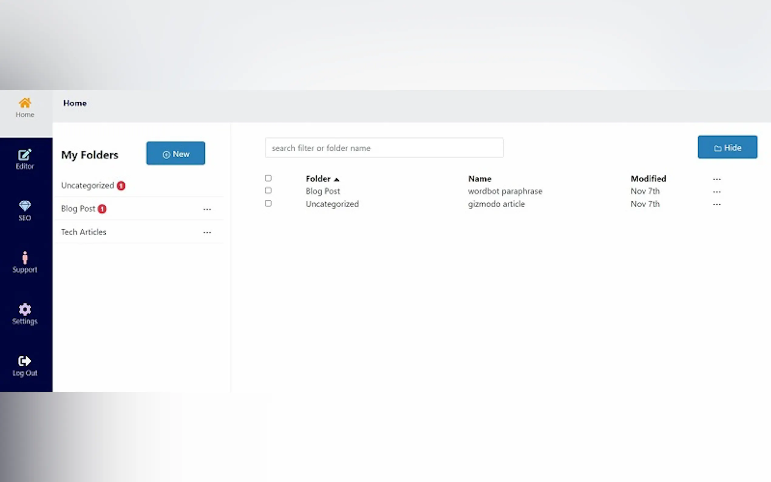771x482 pixels.
Task: Check the gizmodo article row checkbox
Action: (268, 203)
